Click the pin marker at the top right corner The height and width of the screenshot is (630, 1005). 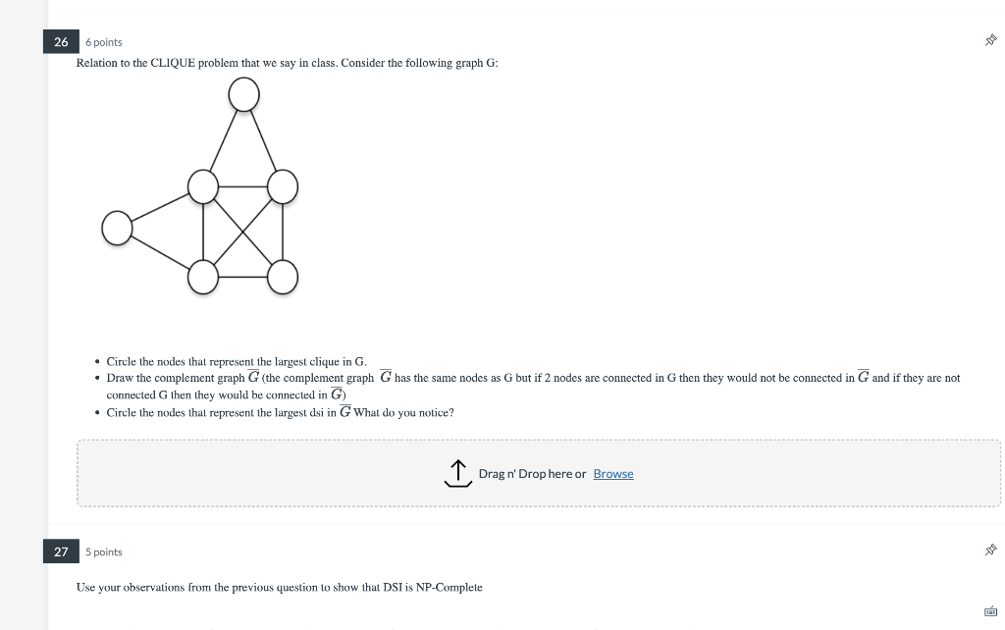click(x=990, y=40)
